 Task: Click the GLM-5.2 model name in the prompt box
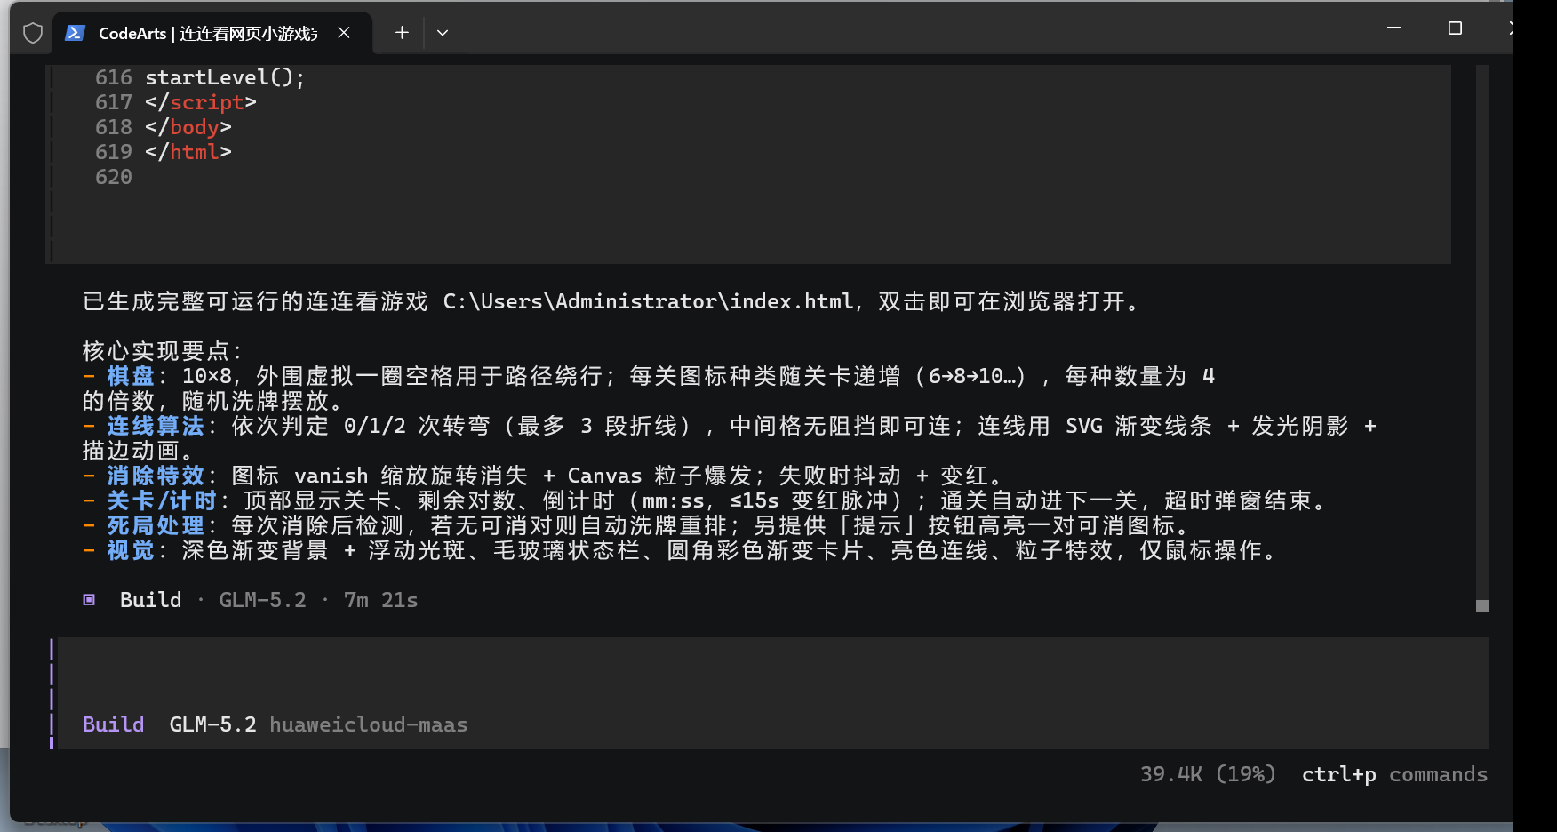coord(212,724)
